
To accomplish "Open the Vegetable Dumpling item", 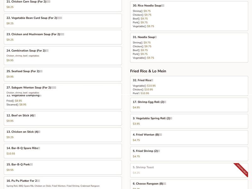I will pyautogui.click(x=63, y=102).
